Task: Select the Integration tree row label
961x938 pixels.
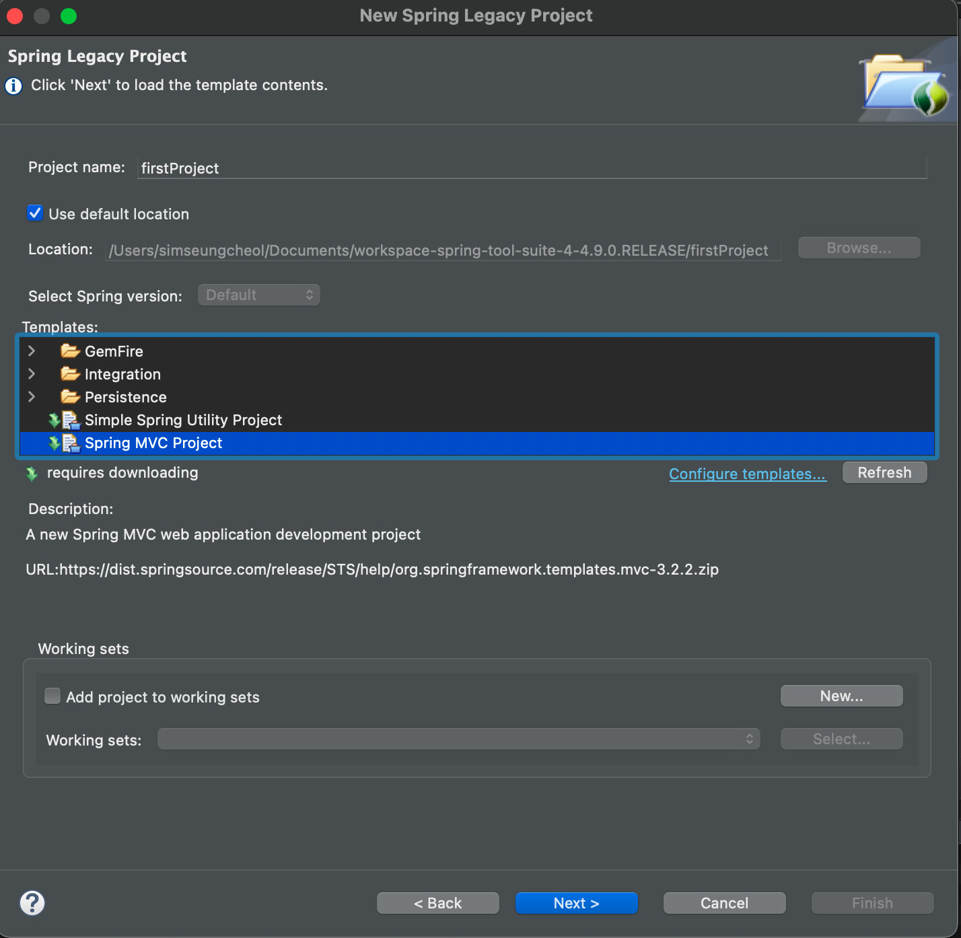Action: pyautogui.click(x=122, y=374)
